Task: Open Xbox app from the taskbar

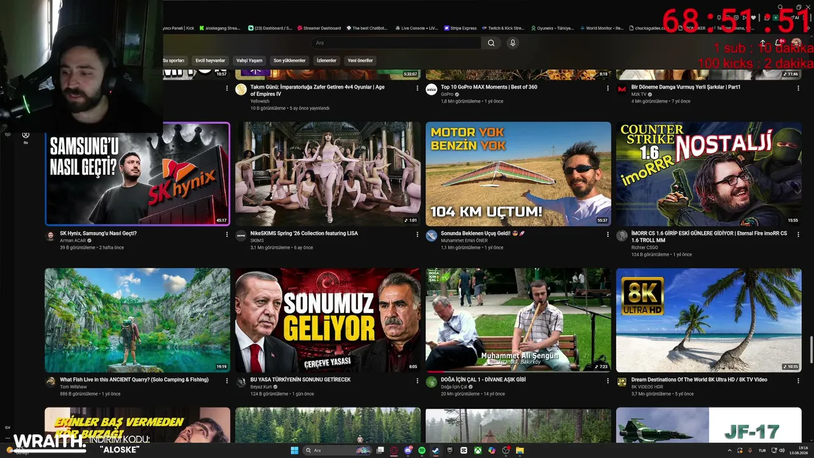Action: tap(478, 450)
